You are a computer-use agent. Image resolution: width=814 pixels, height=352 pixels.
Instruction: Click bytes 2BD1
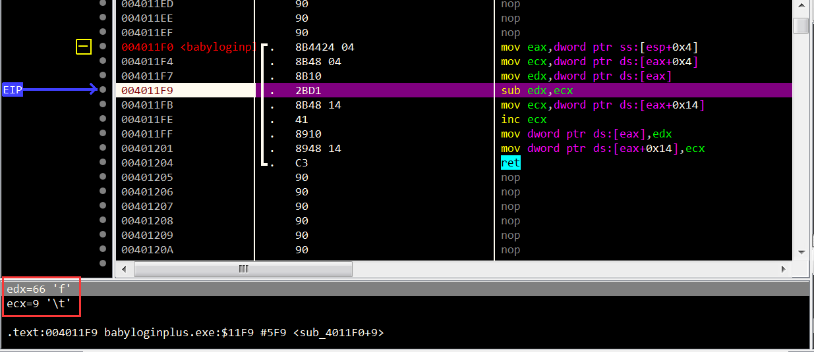(x=308, y=91)
